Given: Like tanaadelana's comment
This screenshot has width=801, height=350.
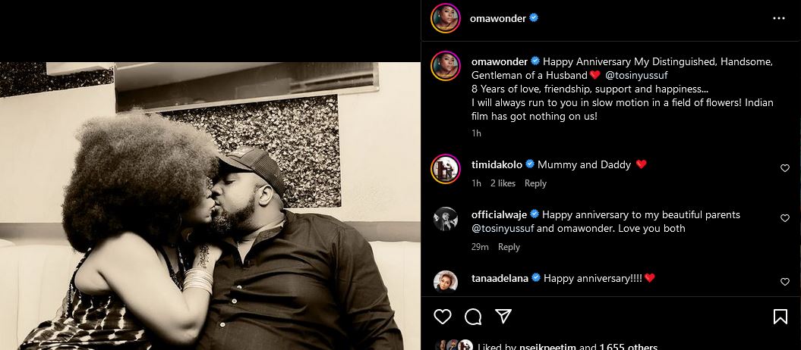Looking at the screenshot, I should [x=785, y=282].
